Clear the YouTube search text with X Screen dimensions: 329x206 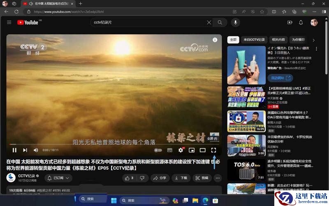(x=209, y=22)
